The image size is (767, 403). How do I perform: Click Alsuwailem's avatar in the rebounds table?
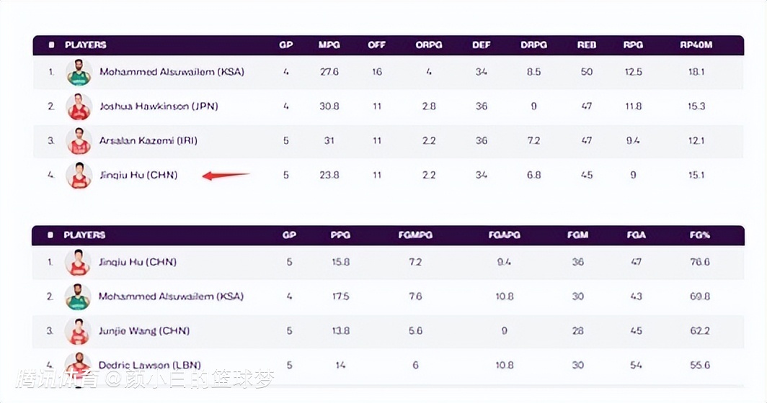coord(79,72)
